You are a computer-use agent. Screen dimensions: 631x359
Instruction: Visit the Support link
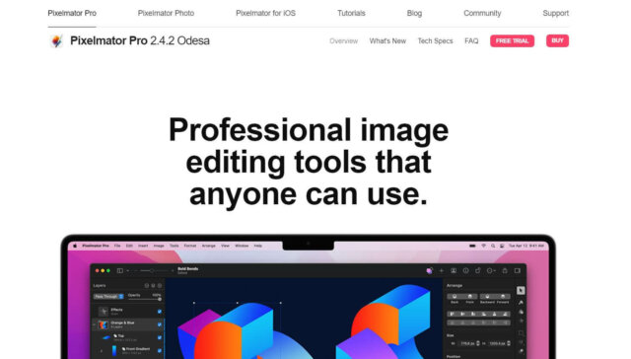point(556,13)
